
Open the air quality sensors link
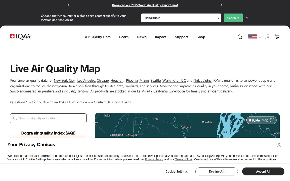pos(75,91)
